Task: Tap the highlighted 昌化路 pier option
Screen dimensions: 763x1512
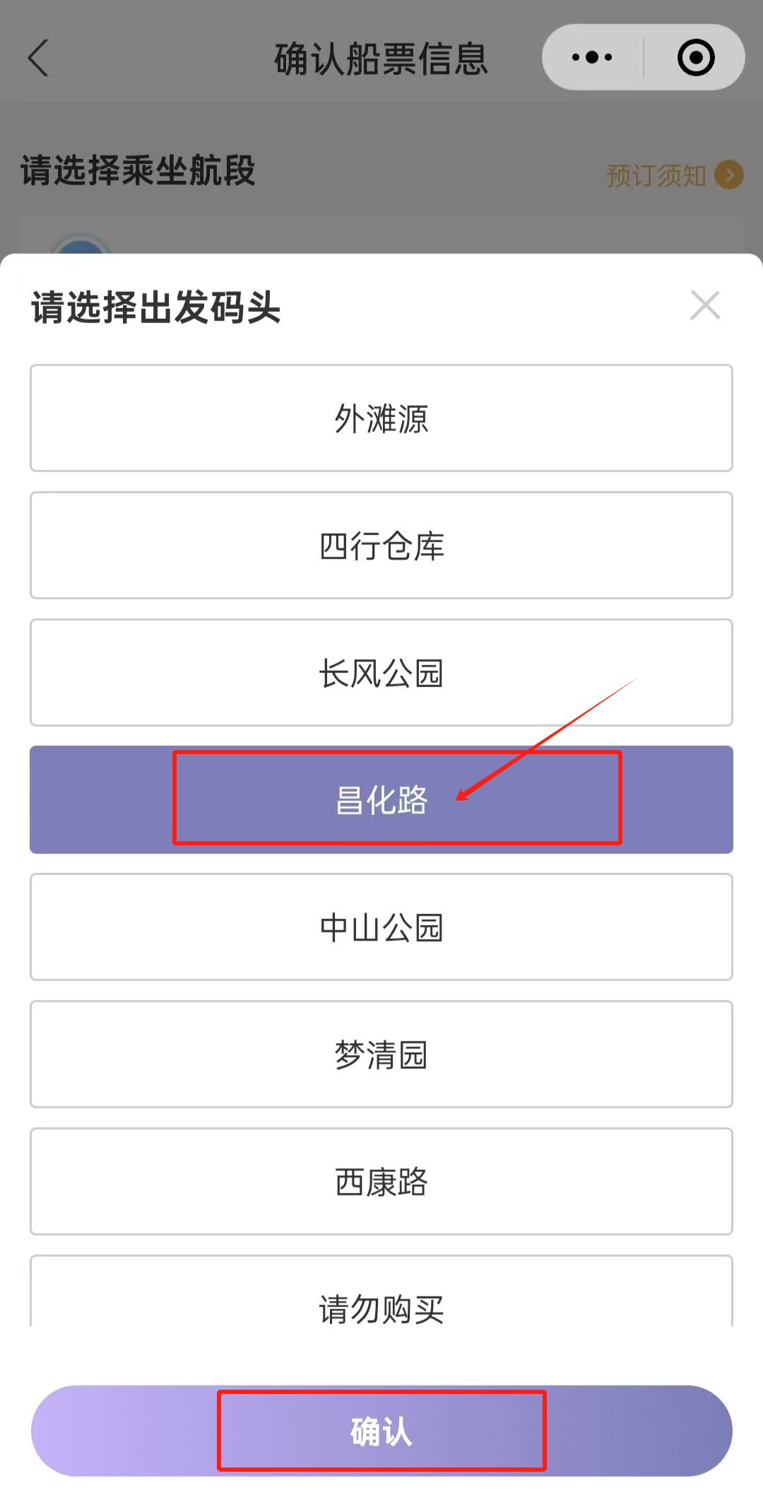Action: (x=381, y=799)
